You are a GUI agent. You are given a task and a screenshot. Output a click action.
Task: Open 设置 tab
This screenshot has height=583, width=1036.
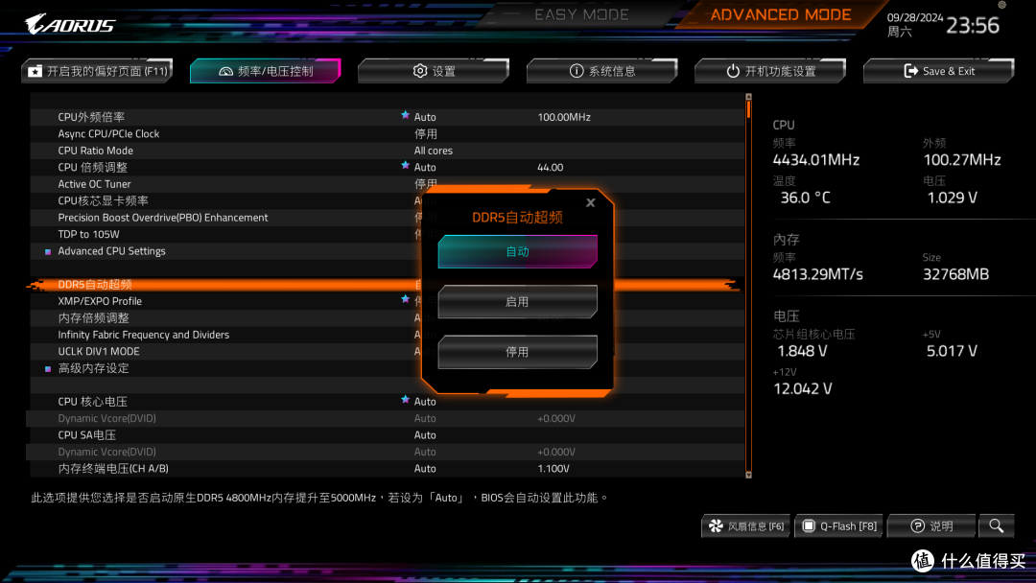click(x=434, y=71)
